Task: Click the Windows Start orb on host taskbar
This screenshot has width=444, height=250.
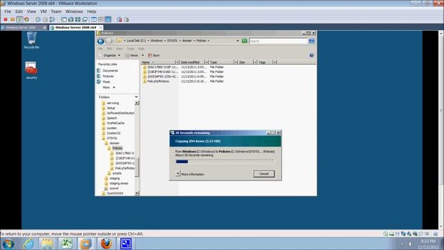Action: coord(8,244)
